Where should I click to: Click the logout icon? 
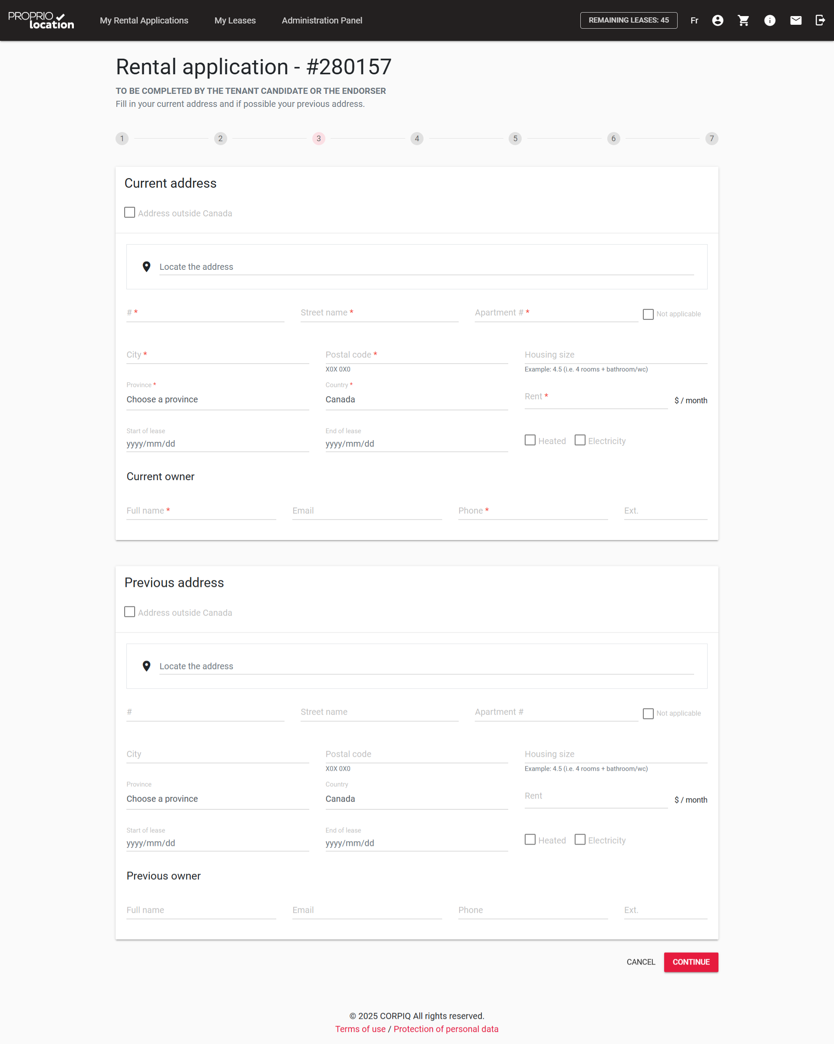pos(820,20)
